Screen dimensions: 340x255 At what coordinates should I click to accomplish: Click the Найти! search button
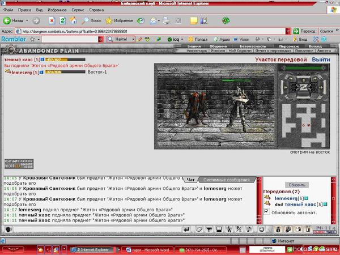(119, 39)
